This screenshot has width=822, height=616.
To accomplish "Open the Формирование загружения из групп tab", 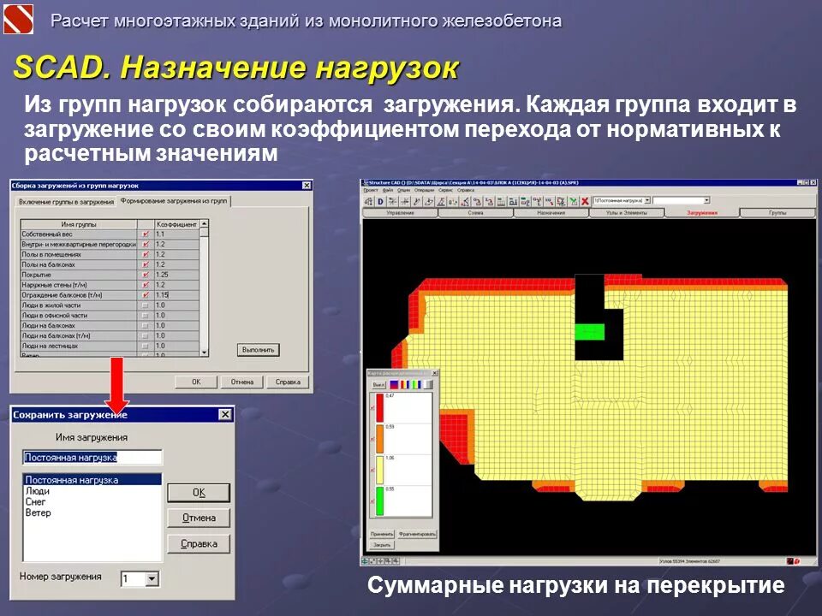I will tap(174, 200).
